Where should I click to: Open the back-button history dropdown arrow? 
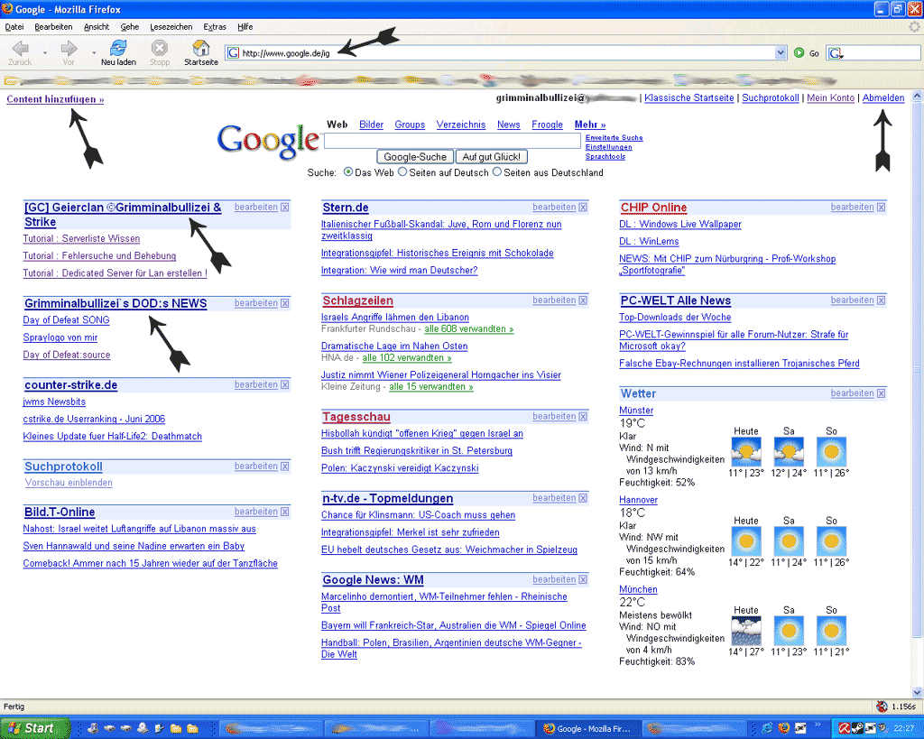point(45,52)
